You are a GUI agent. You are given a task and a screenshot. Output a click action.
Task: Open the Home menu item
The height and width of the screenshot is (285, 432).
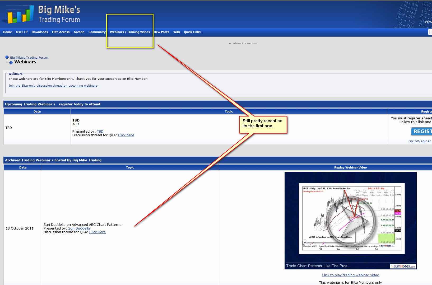click(7, 32)
